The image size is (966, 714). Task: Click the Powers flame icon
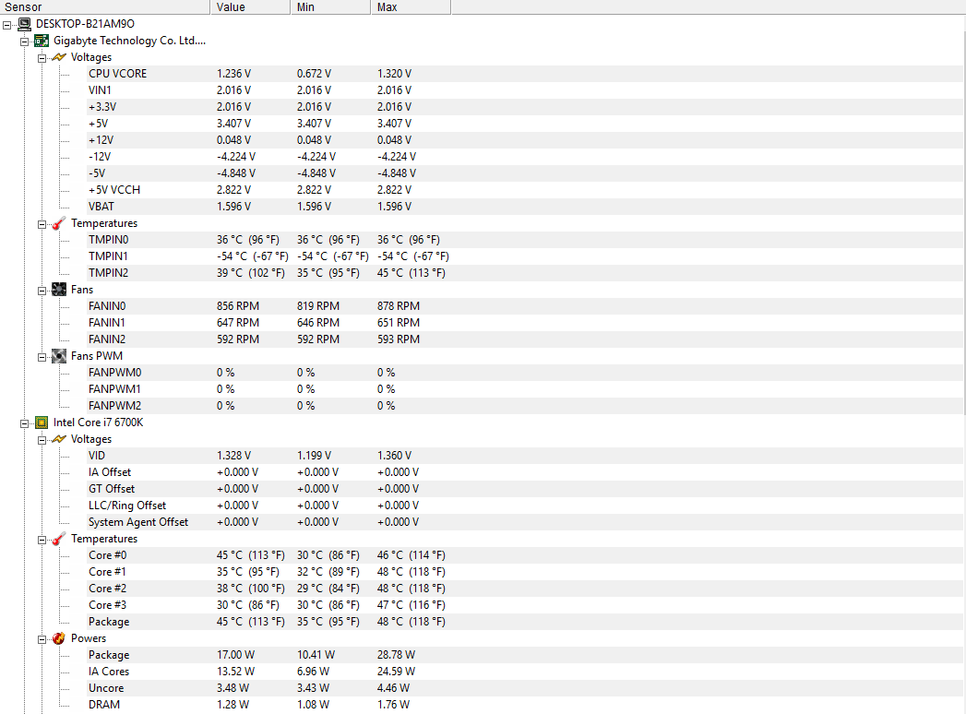(x=58, y=638)
